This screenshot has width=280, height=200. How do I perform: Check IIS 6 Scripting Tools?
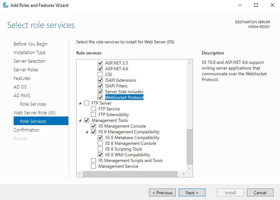tap(100, 149)
